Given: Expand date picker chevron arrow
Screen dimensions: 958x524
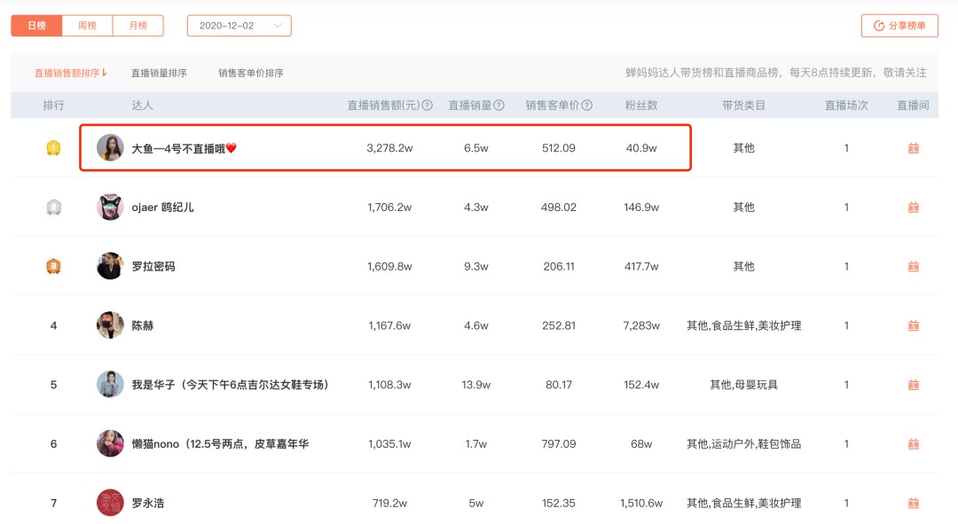Looking at the screenshot, I should tap(278, 26).
